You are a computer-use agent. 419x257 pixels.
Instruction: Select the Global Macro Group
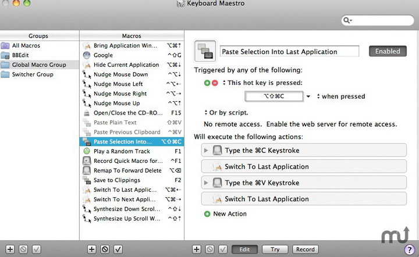pyautogui.click(x=40, y=65)
